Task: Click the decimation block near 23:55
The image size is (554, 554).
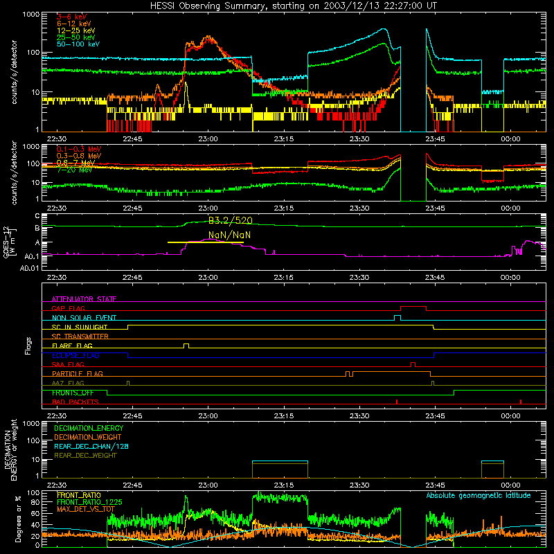Action: point(492,470)
